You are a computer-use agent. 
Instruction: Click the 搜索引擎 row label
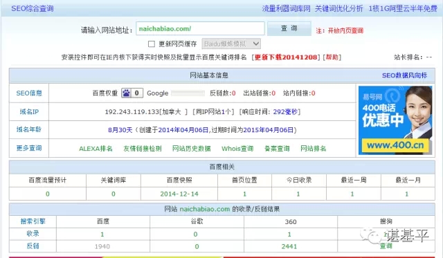pos(33,221)
